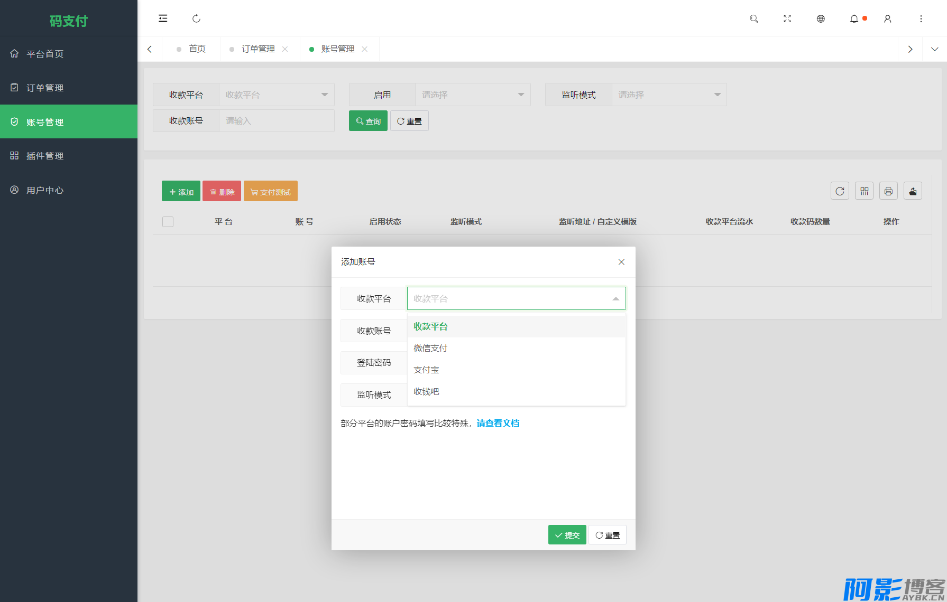
Task: Focus the 收款账号 filter input
Action: 277,120
